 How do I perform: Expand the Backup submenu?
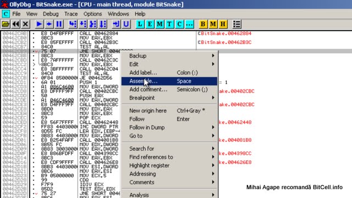169,56
